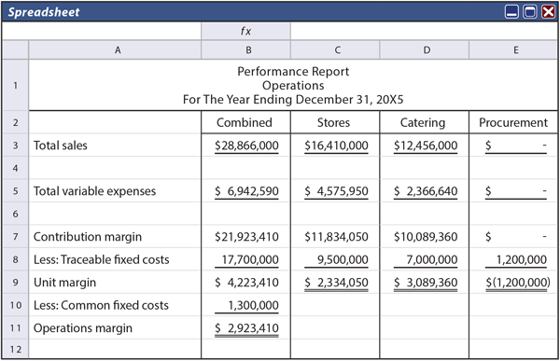
Task: Select the $16,410,000 stores sales cell
Action: [335, 146]
